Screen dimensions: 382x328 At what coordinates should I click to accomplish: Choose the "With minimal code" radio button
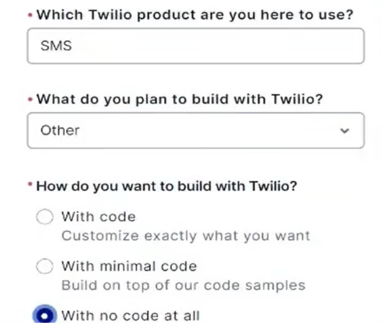[45, 266]
